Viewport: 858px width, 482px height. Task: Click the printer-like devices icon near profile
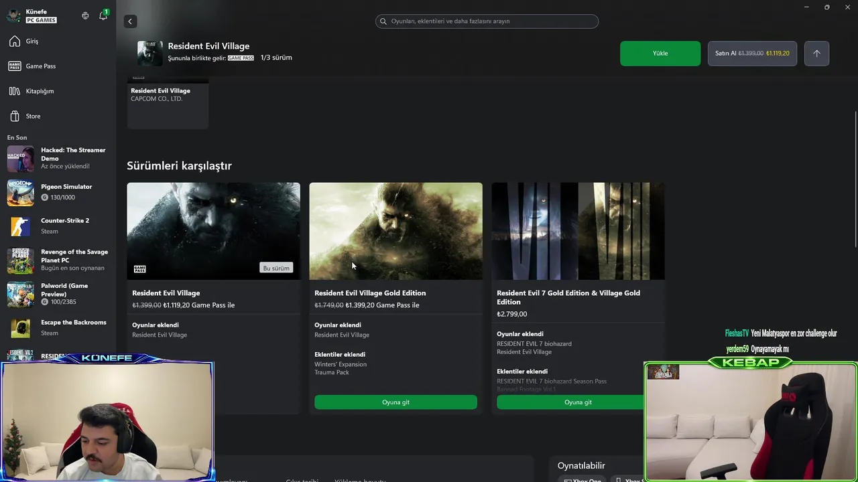[x=85, y=15]
